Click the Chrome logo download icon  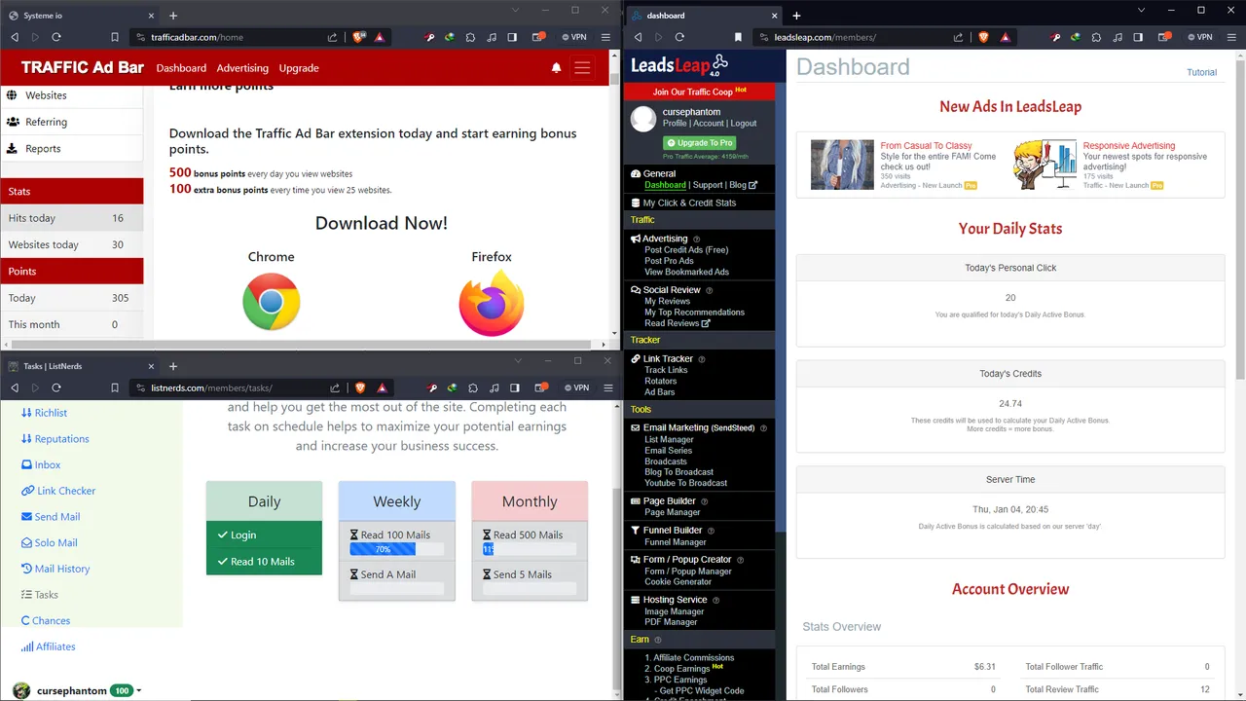pyautogui.click(x=272, y=302)
